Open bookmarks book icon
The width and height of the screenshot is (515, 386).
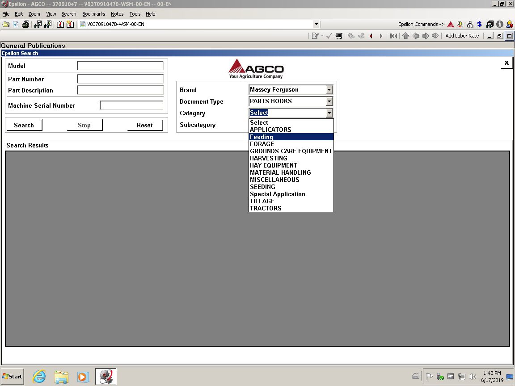[60, 24]
